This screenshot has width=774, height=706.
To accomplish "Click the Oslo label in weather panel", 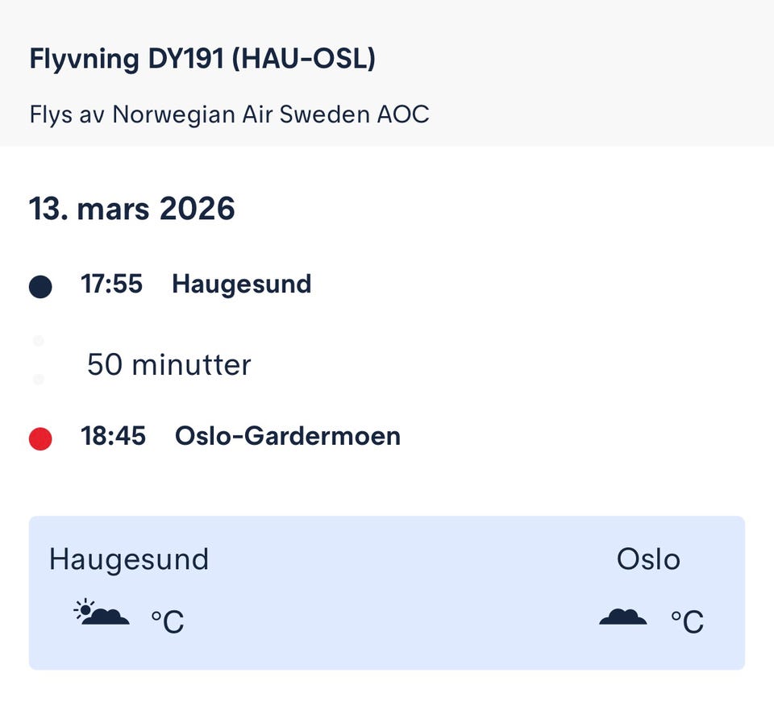I will (x=648, y=559).
